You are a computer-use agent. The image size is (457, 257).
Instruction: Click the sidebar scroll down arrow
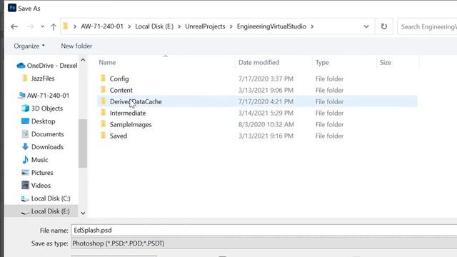pyautogui.click(x=83, y=213)
